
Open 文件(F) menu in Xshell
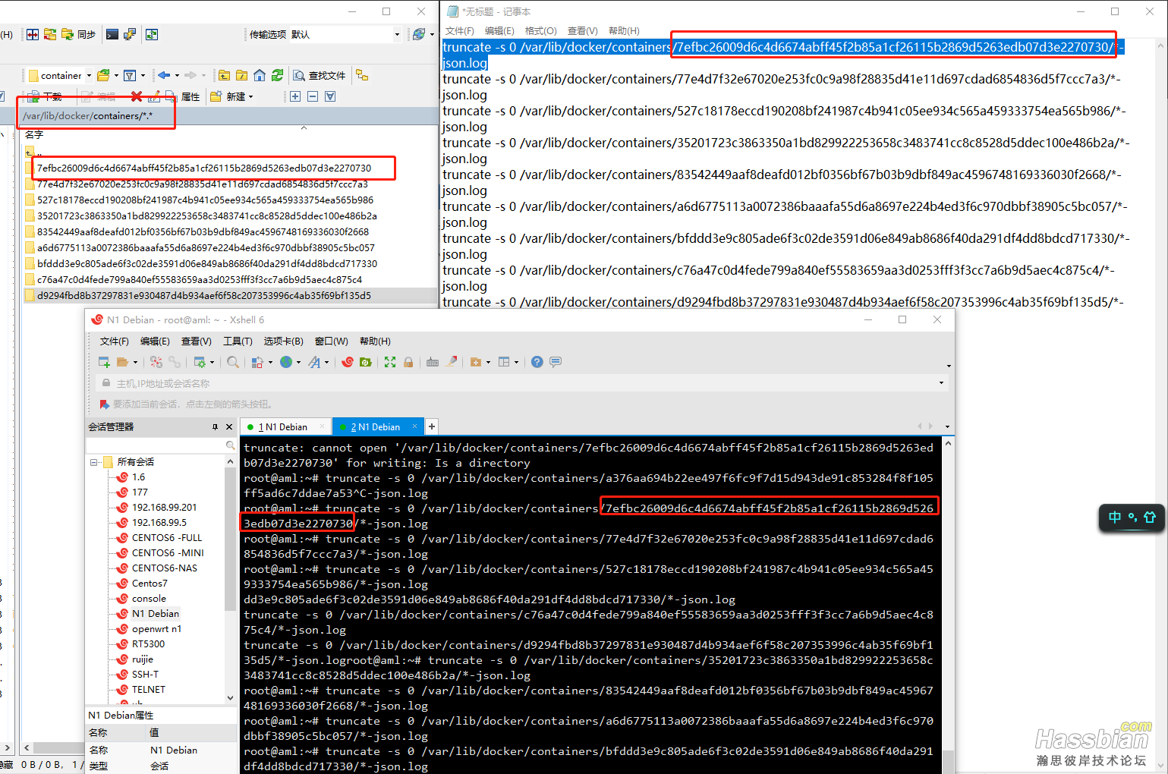tap(115, 341)
